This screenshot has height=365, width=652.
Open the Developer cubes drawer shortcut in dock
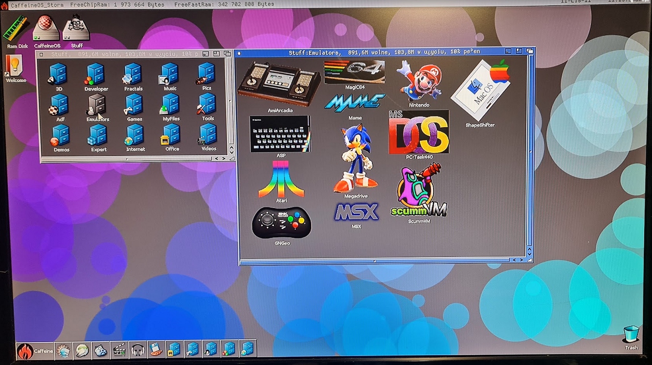[x=229, y=349]
